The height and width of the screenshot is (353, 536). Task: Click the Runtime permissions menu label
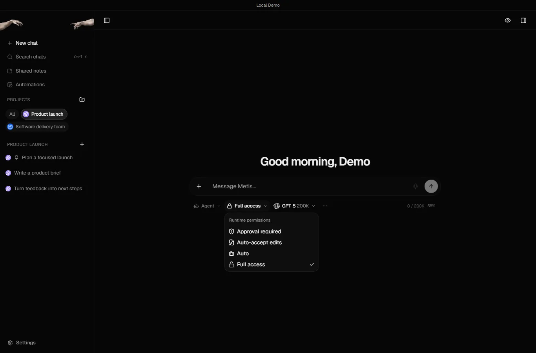point(250,220)
